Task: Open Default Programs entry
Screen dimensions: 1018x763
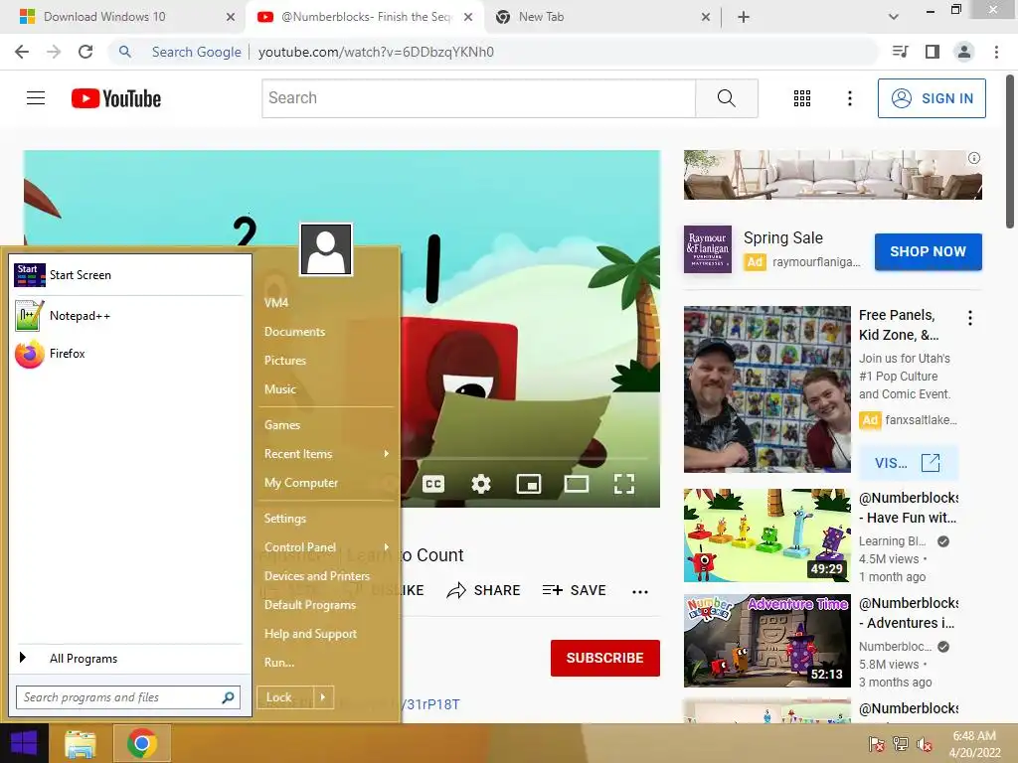Action: tap(310, 605)
